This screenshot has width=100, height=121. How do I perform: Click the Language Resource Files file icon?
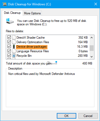coord(14,51)
